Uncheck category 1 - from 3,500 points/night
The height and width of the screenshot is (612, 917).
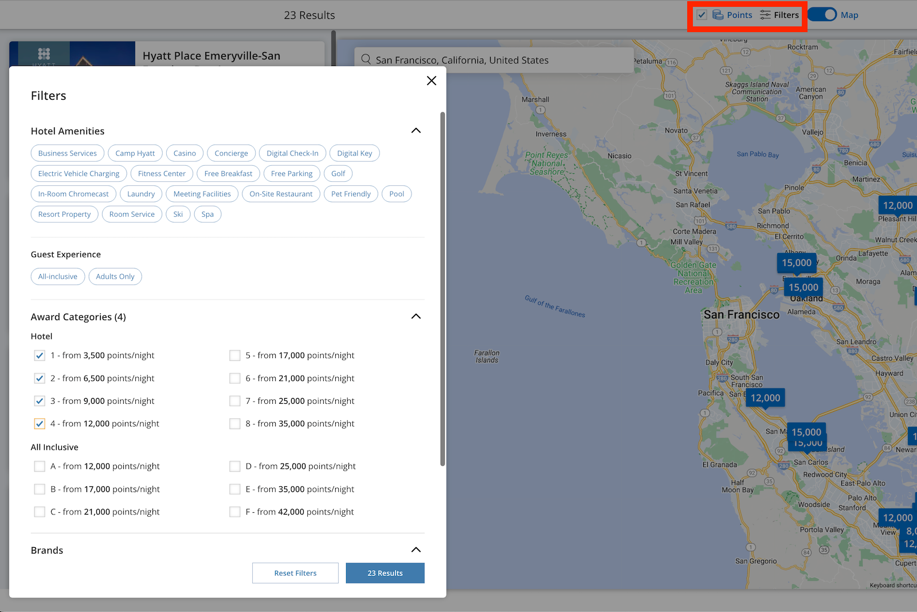coord(39,355)
